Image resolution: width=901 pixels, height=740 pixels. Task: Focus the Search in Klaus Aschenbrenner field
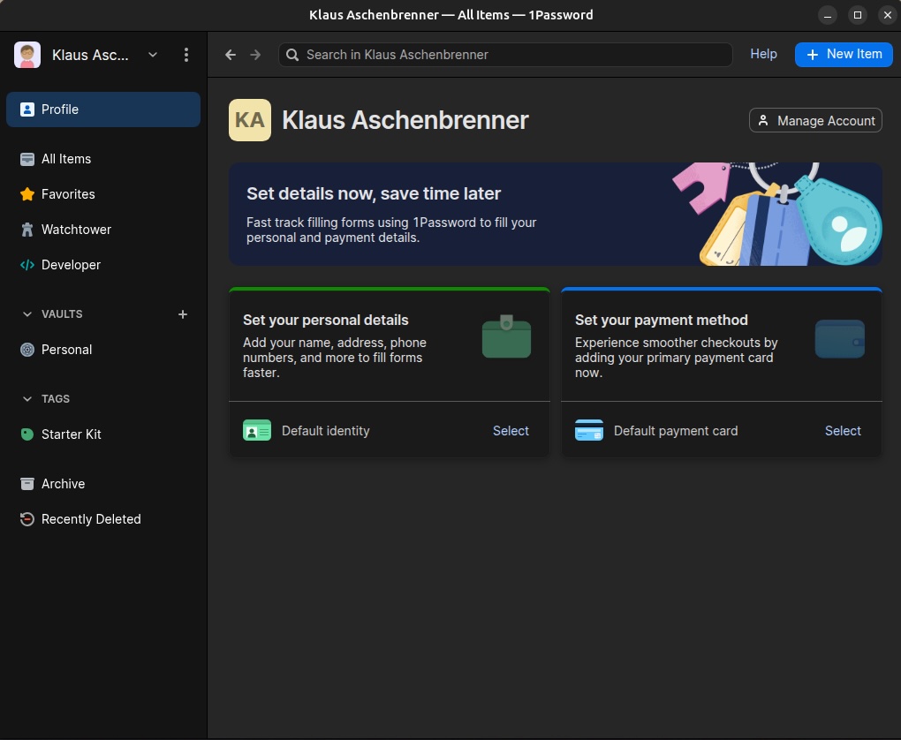click(x=505, y=55)
